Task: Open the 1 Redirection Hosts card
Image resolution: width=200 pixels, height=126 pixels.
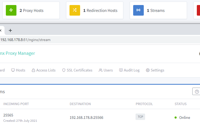Action: tap(95, 10)
